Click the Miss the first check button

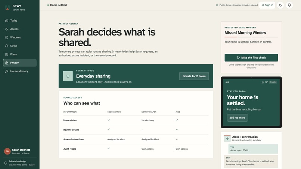coord(251,57)
